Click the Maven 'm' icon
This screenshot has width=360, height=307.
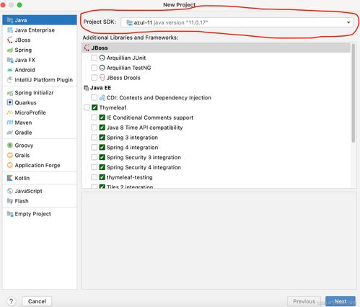click(x=10, y=123)
